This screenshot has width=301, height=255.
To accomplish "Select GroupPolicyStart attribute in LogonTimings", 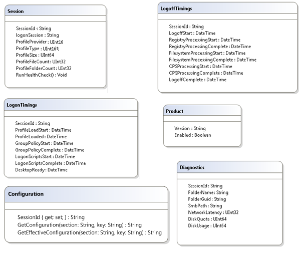I will point(44,143).
